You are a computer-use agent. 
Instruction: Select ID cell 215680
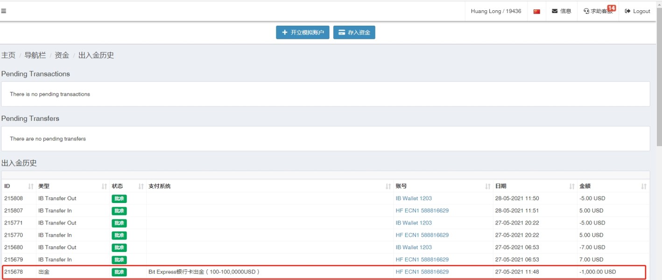coord(14,247)
